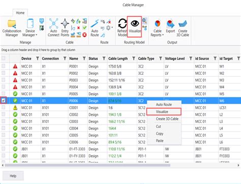Run Auto Route from the ribbon
Image resolution: width=241 pixels, height=184 pixels.
click(x=95, y=27)
